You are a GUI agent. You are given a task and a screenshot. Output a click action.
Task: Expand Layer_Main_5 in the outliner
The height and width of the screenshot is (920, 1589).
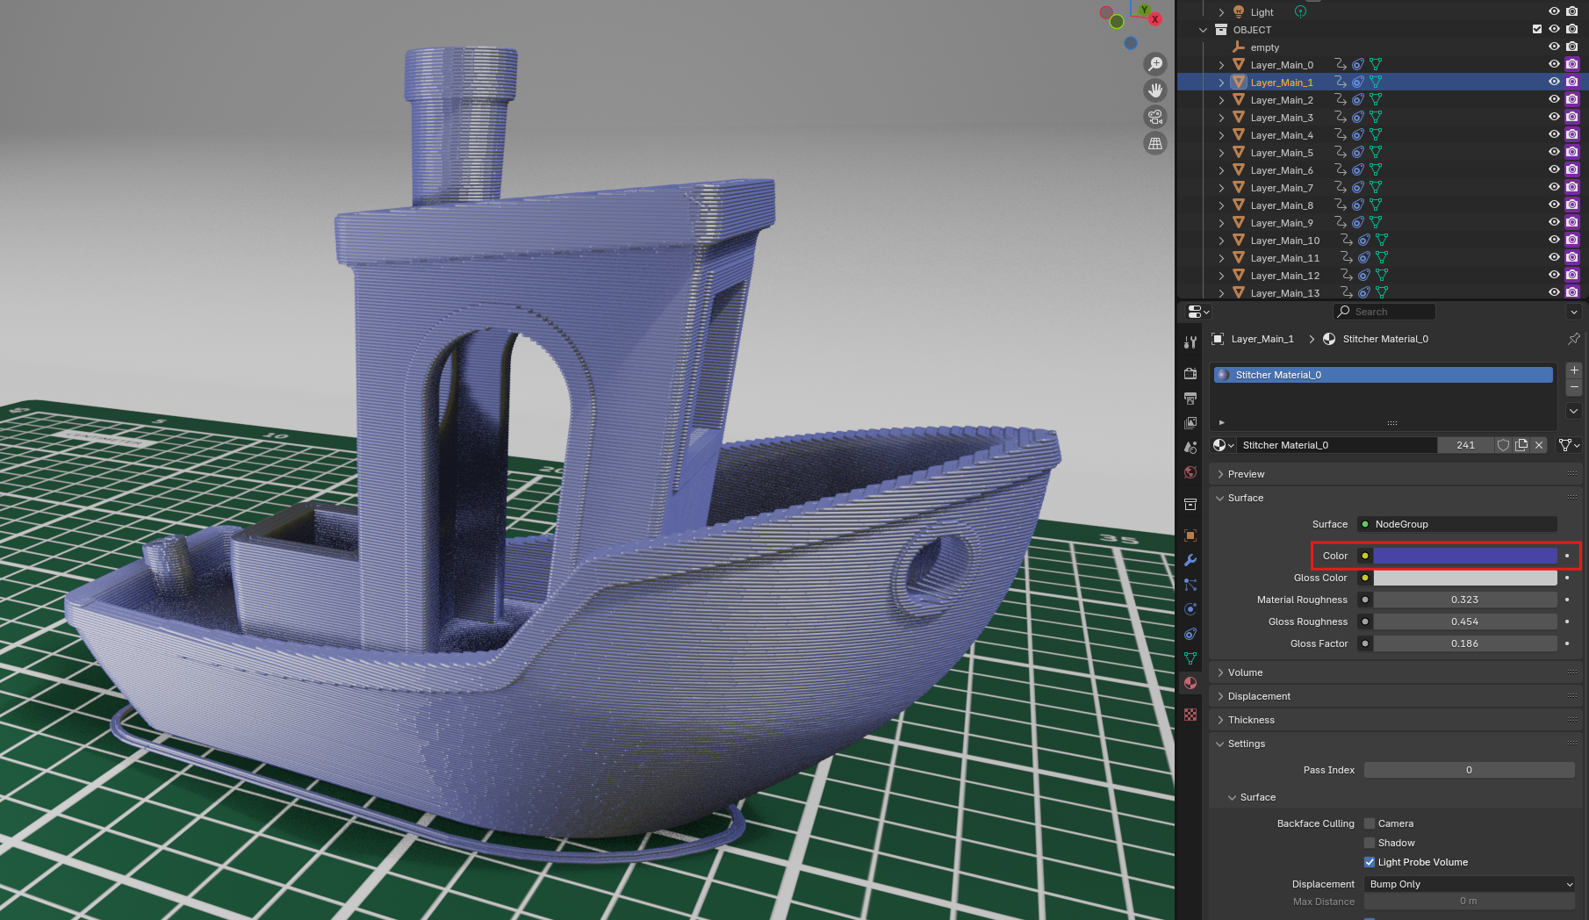(x=1221, y=153)
